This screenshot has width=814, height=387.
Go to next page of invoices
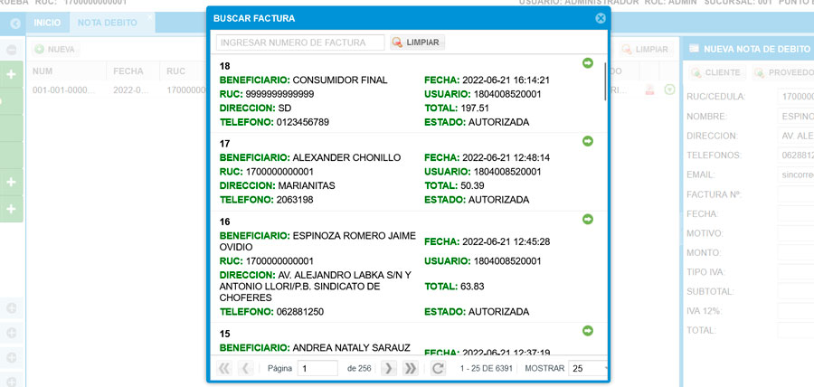tap(388, 369)
